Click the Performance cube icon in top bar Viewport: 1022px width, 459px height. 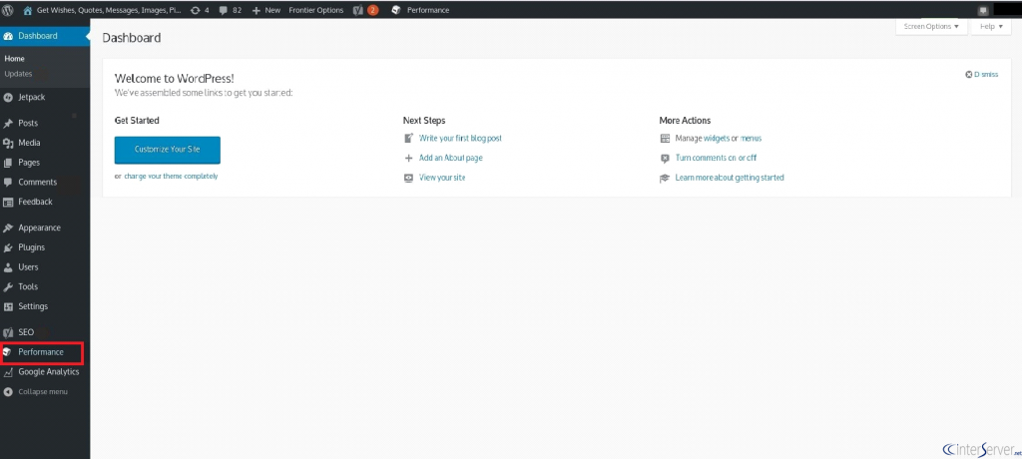[x=396, y=10]
